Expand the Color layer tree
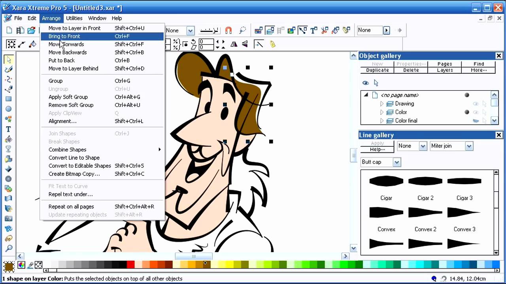 (x=381, y=112)
